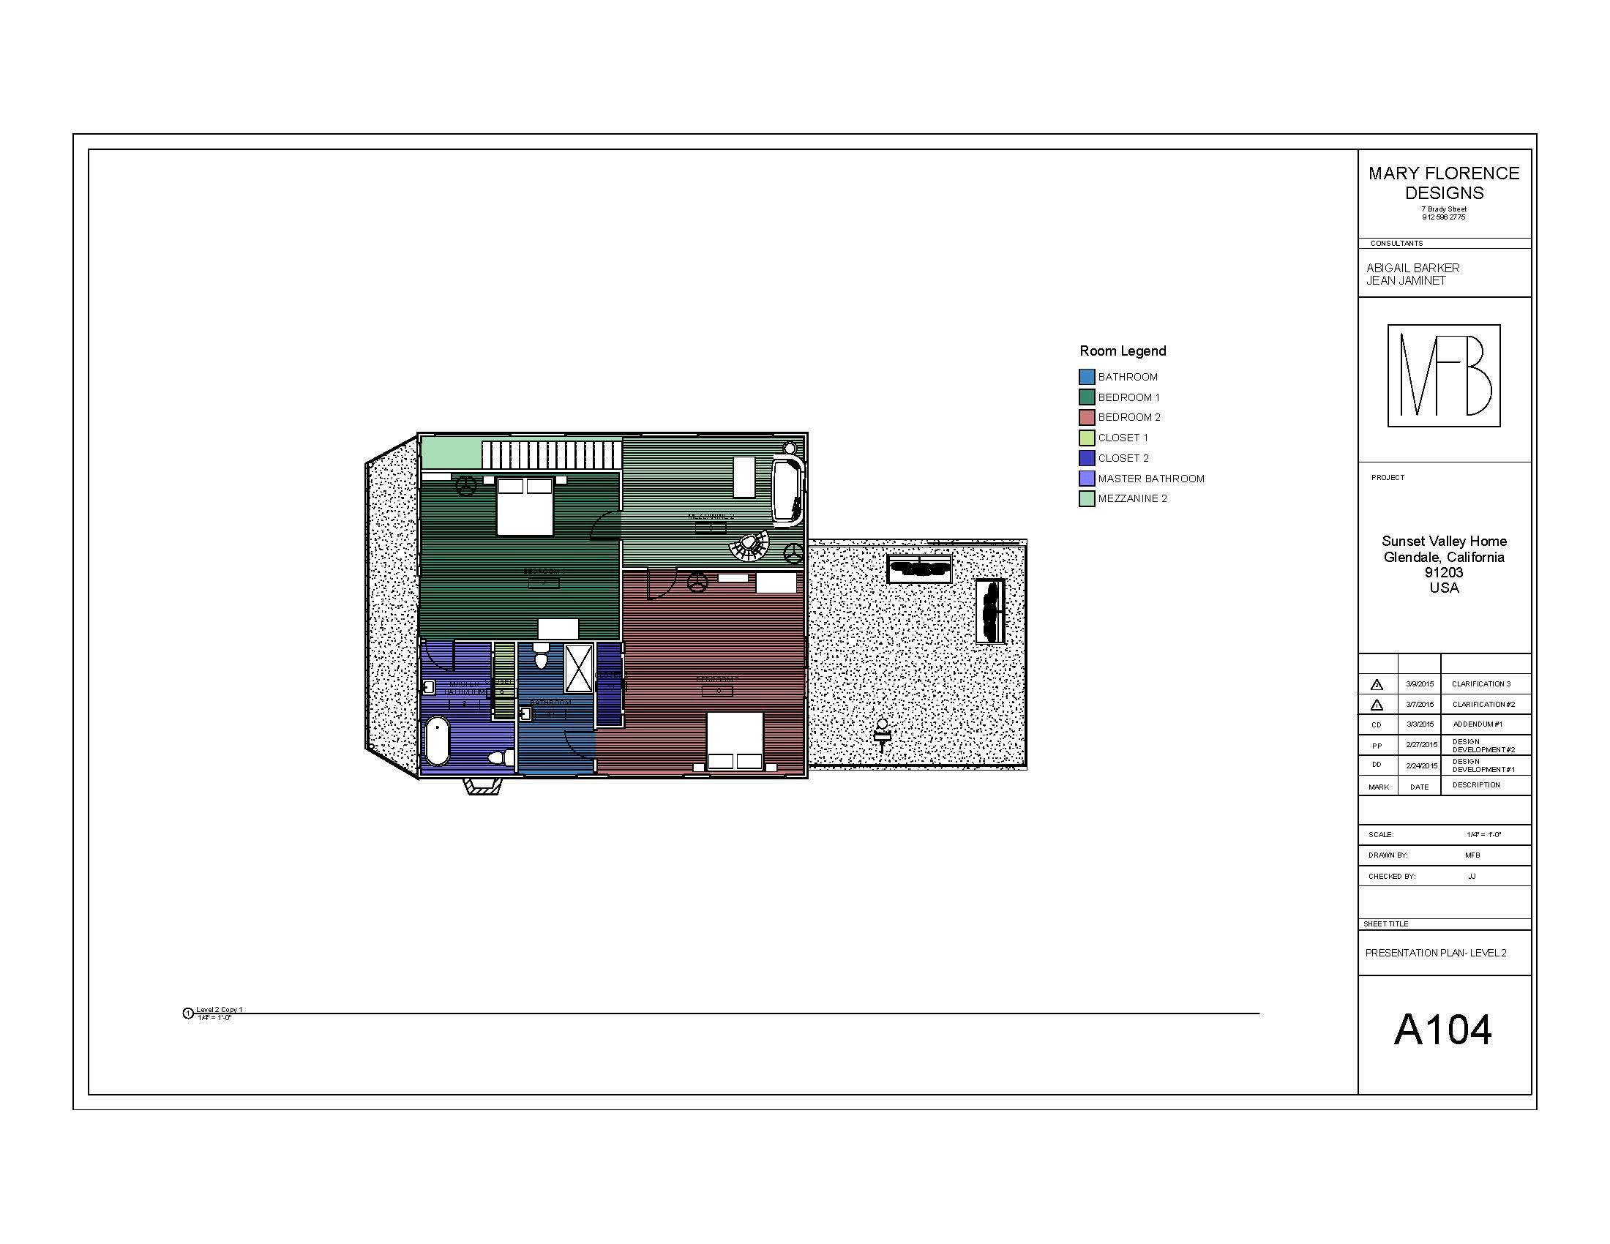Click the 'A104' sheet number
The width and height of the screenshot is (1610, 1244).
tap(1442, 1030)
